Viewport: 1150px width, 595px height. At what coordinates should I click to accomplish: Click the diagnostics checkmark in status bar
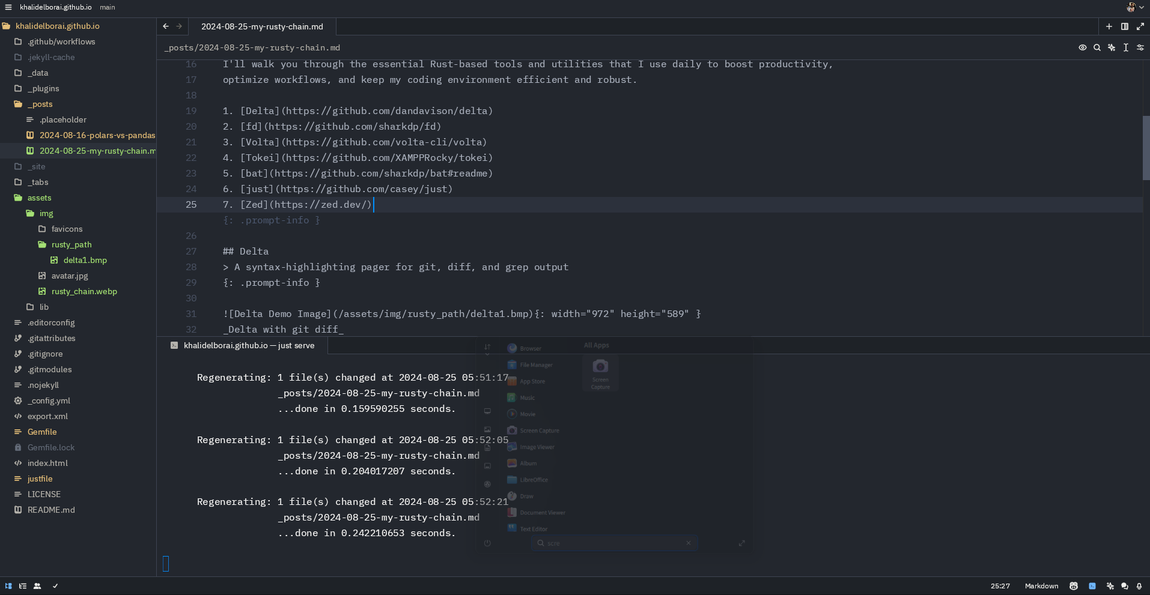(55, 586)
